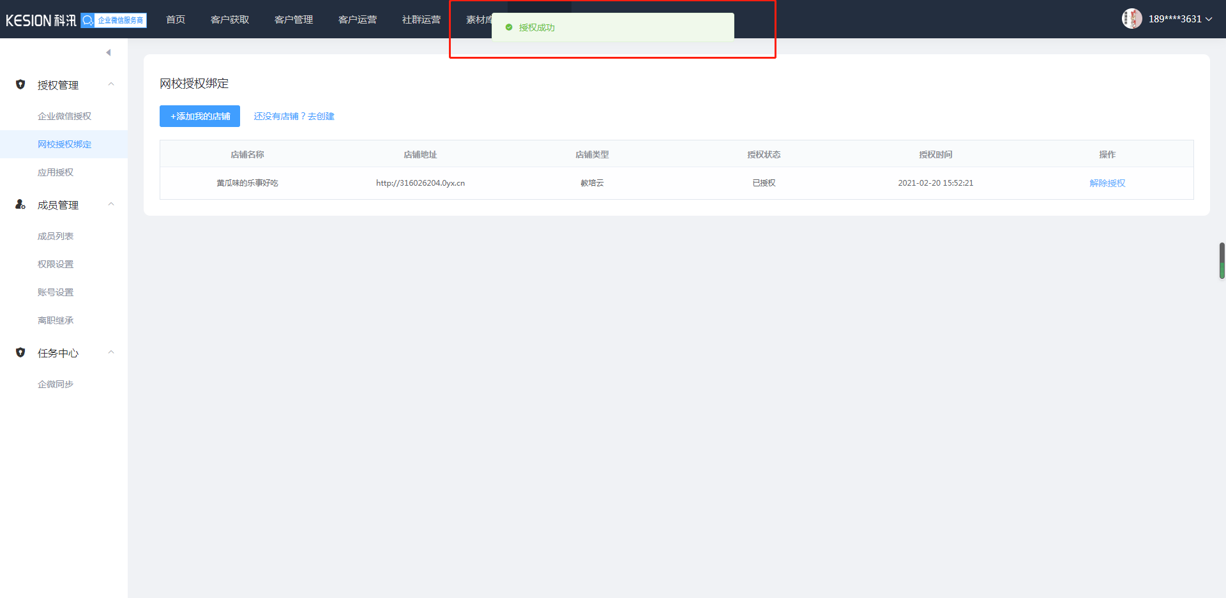The image size is (1226, 598).
Task: Click the page scrollbar on the right edge
Action: [x=1222, y=260]
